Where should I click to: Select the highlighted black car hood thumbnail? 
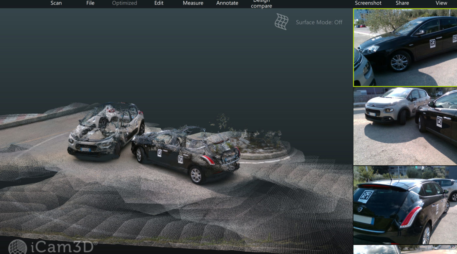(405, 48)
